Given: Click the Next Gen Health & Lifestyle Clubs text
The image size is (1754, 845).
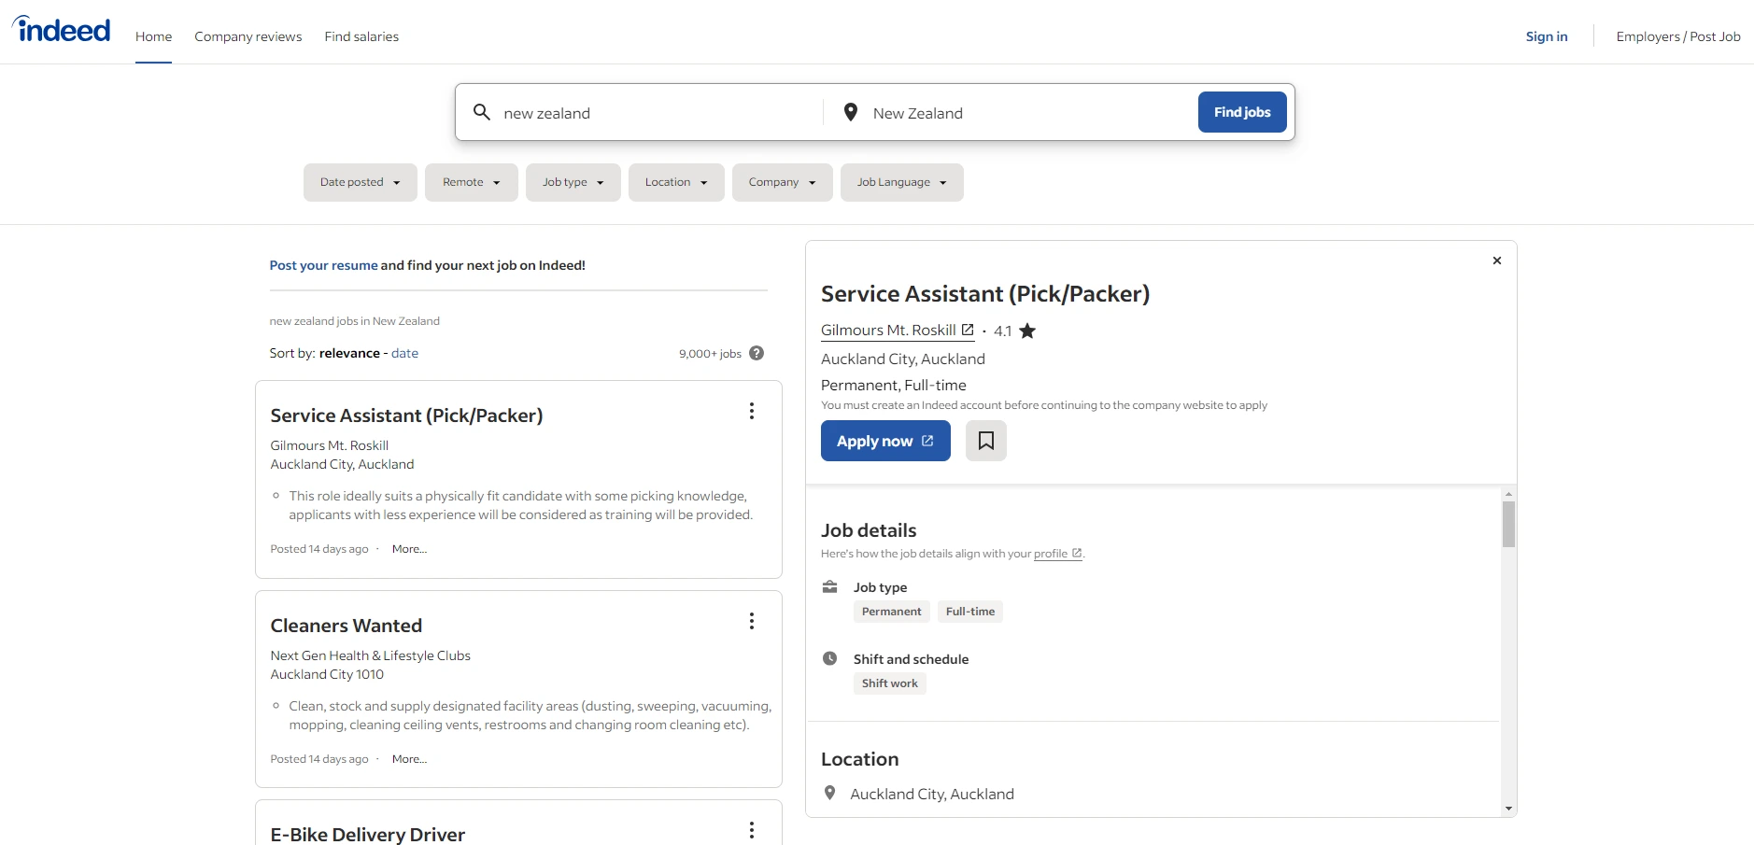Looking at the screenshot, I should click(x=371, y=655).
